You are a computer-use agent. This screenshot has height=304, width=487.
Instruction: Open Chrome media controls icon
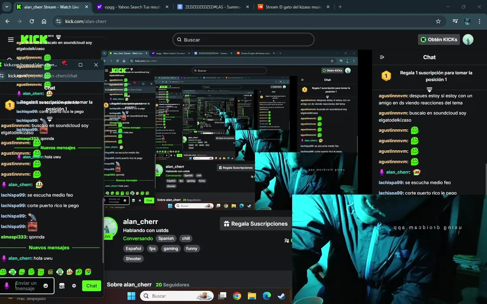[x=455, y=22]
